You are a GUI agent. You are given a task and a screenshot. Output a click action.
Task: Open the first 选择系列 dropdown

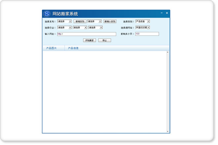tap(64, 21)
